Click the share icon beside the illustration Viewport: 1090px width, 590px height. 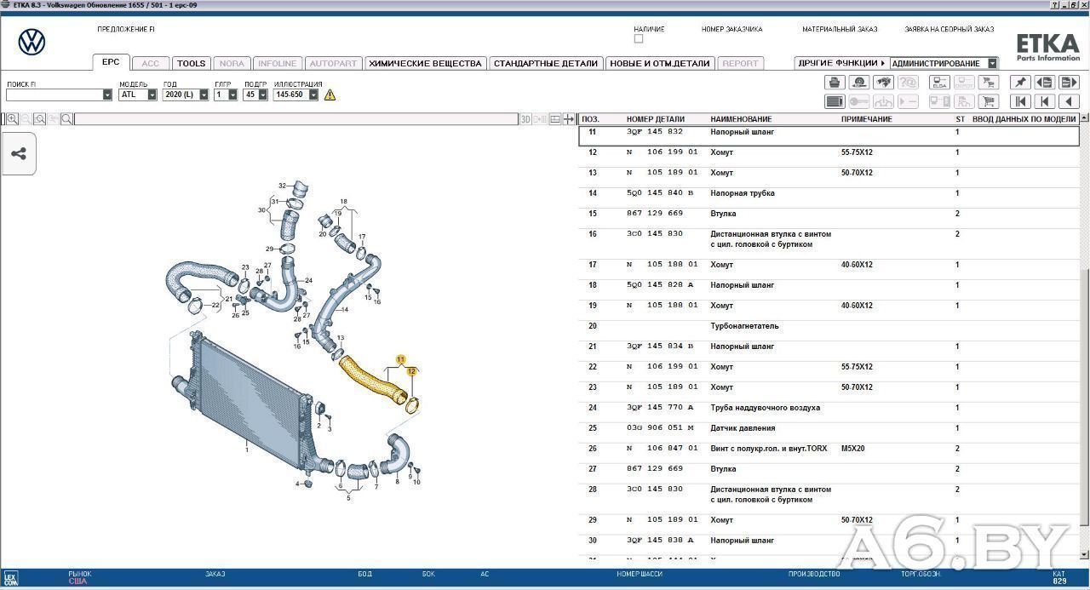tap(19, 154)
